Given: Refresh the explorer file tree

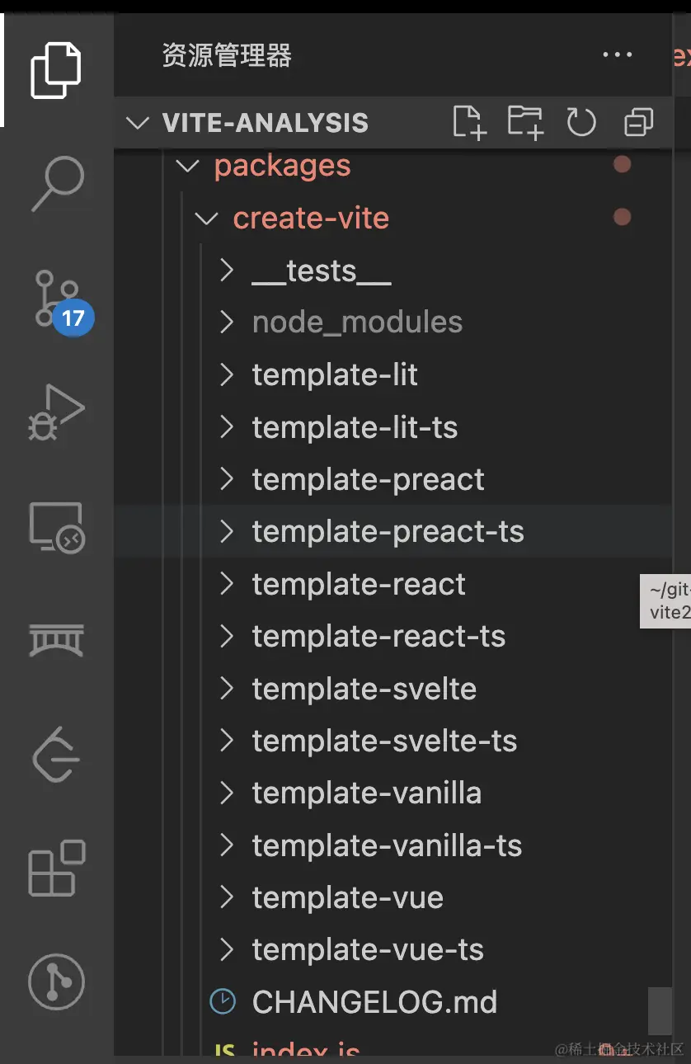Looking at the screenshot, I should (581, 123).
